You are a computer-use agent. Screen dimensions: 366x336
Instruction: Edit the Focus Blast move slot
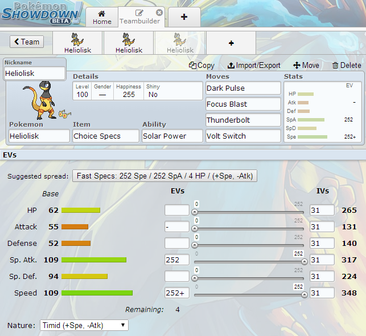click(x=243, y=104)
